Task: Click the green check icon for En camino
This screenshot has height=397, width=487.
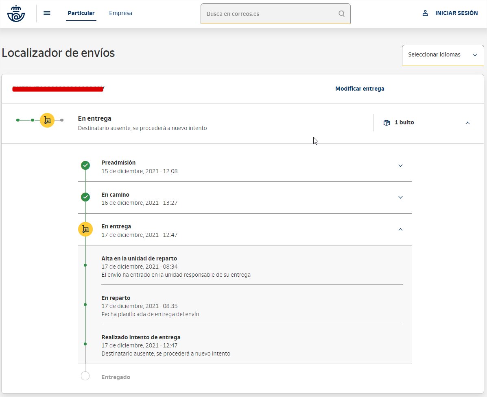Action: pos(85,197)
